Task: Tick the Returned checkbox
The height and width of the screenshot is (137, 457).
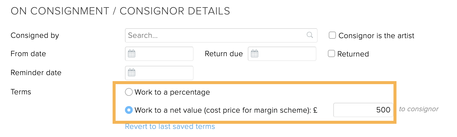Action: pyautogui.click(x=331, y=54)
